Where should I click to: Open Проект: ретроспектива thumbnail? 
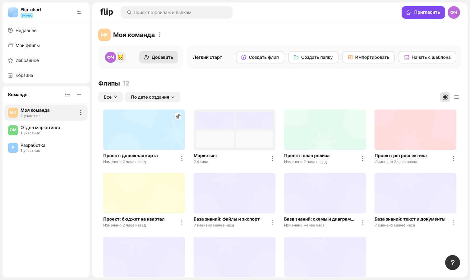click(415, 130)
